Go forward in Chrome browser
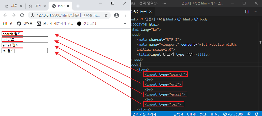The width and height of the screenshot is (262, 116). (x=14, y=15)
